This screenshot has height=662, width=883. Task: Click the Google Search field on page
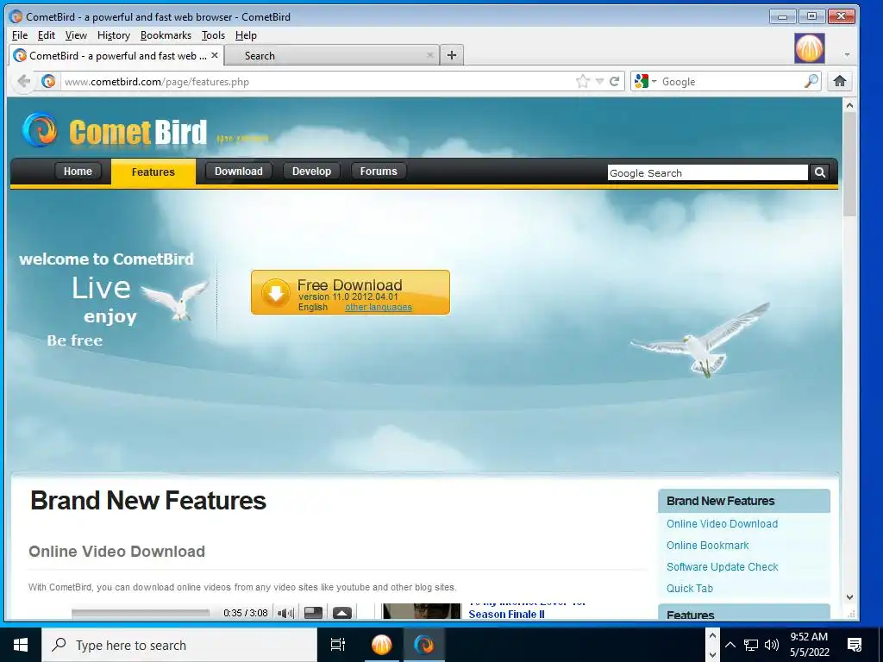point(708,172)
